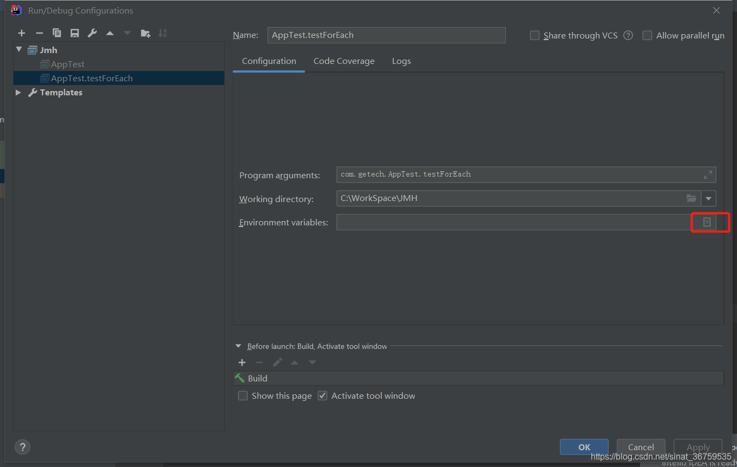737x467 pixels.
Task: Enable Share through VCS checkbox
Action: pos(534,35)
